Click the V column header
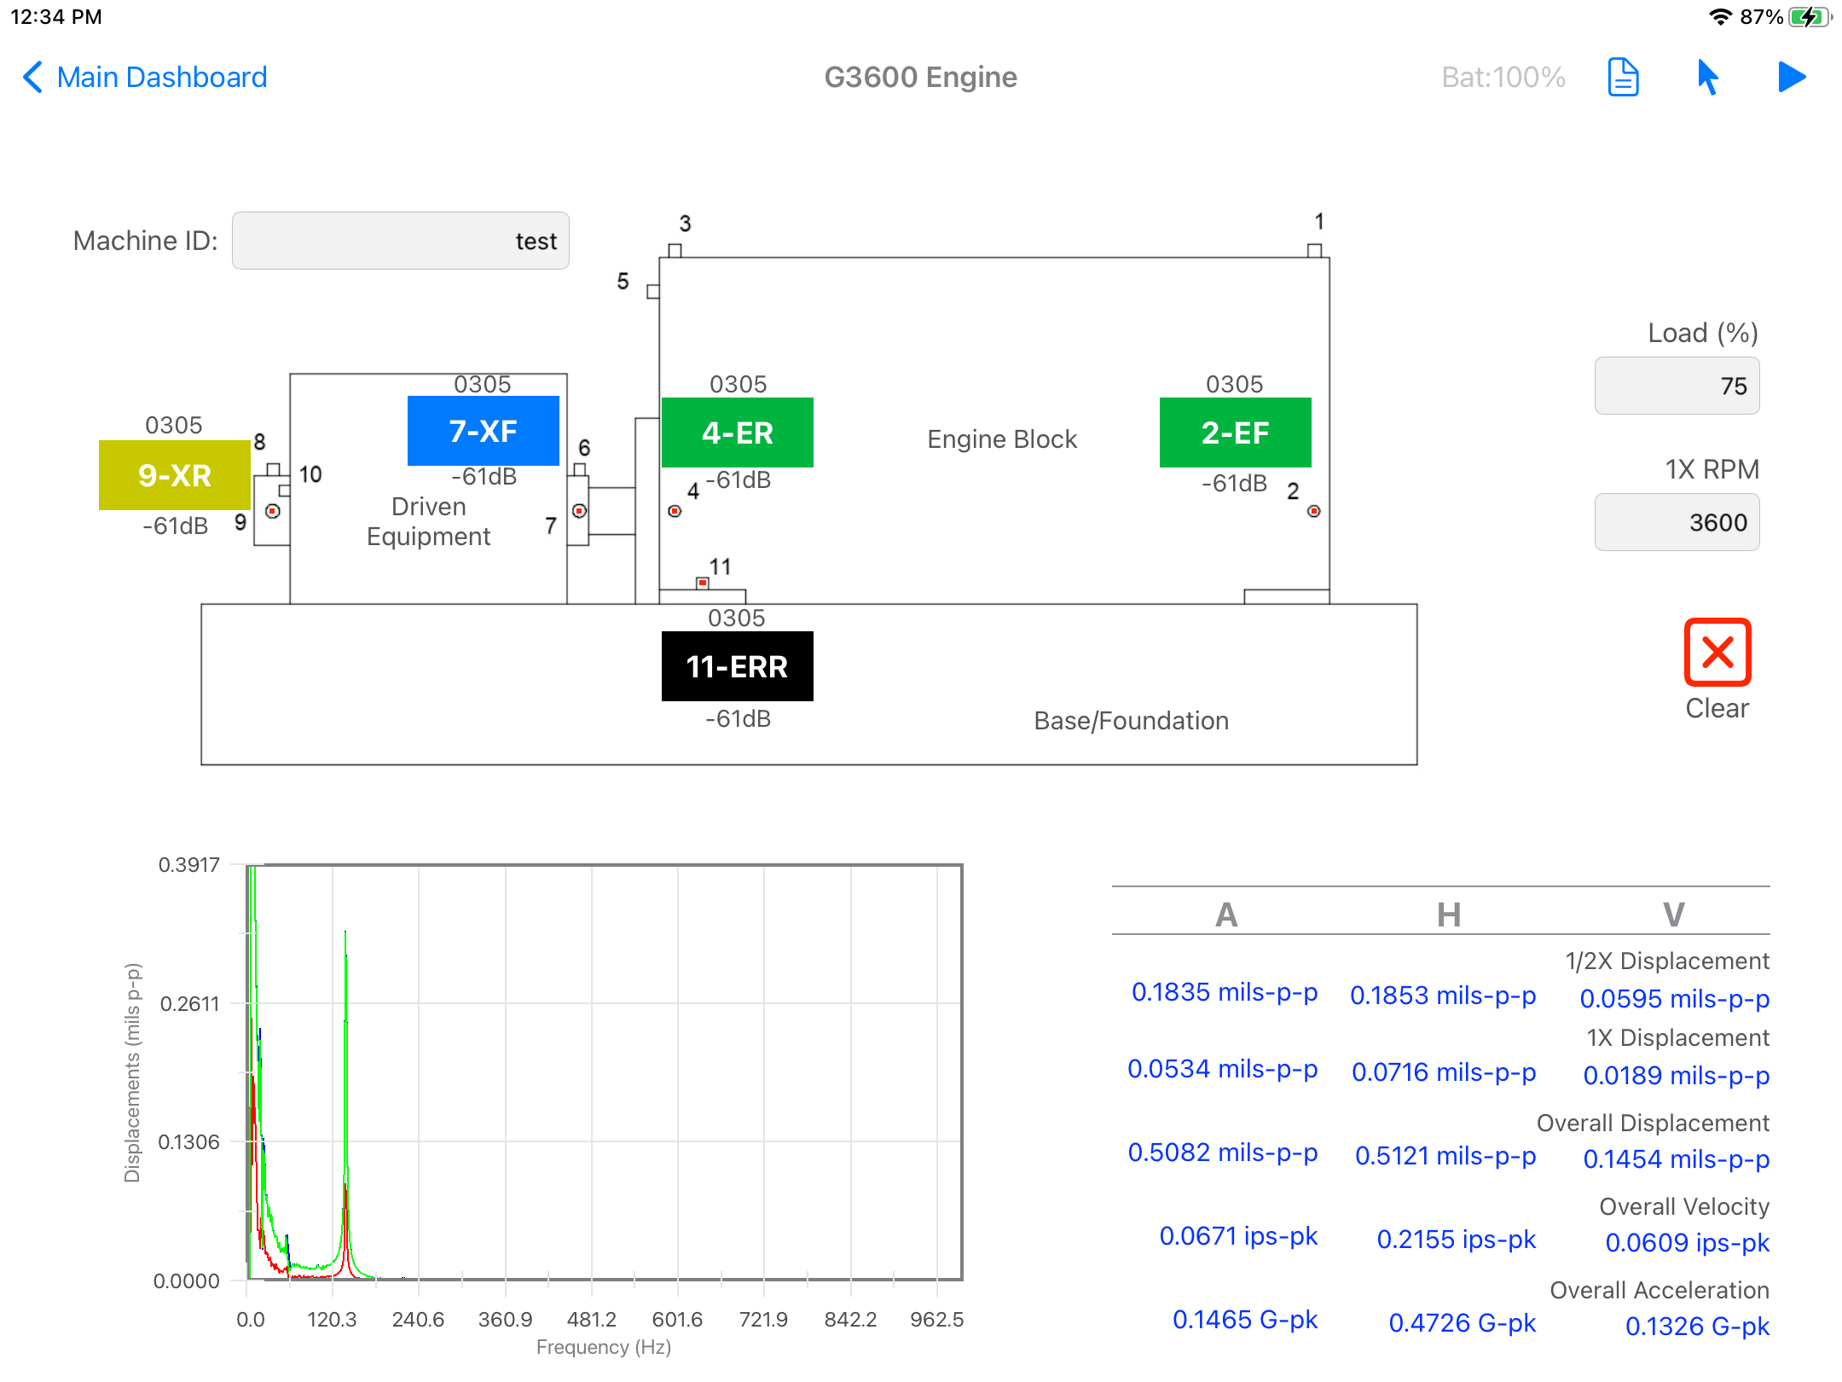This screenshot has height=1382, width=1842. pos(1674,915)
